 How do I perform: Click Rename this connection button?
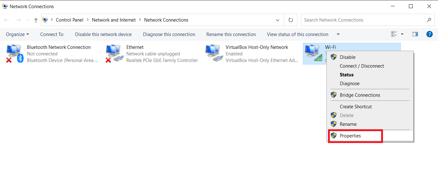coord(231,34)
